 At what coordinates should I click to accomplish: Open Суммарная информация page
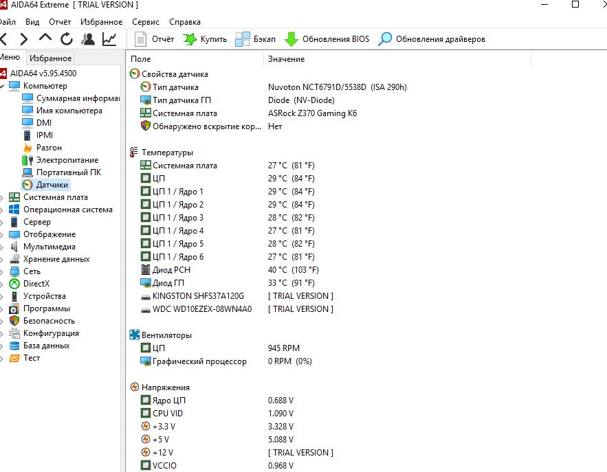point(78,98)
